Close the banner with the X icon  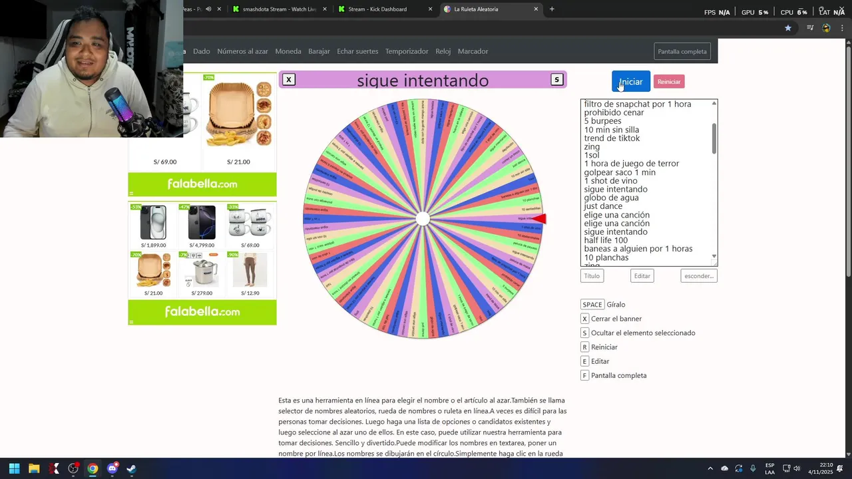pyautogui.click(x=289, y=80)
